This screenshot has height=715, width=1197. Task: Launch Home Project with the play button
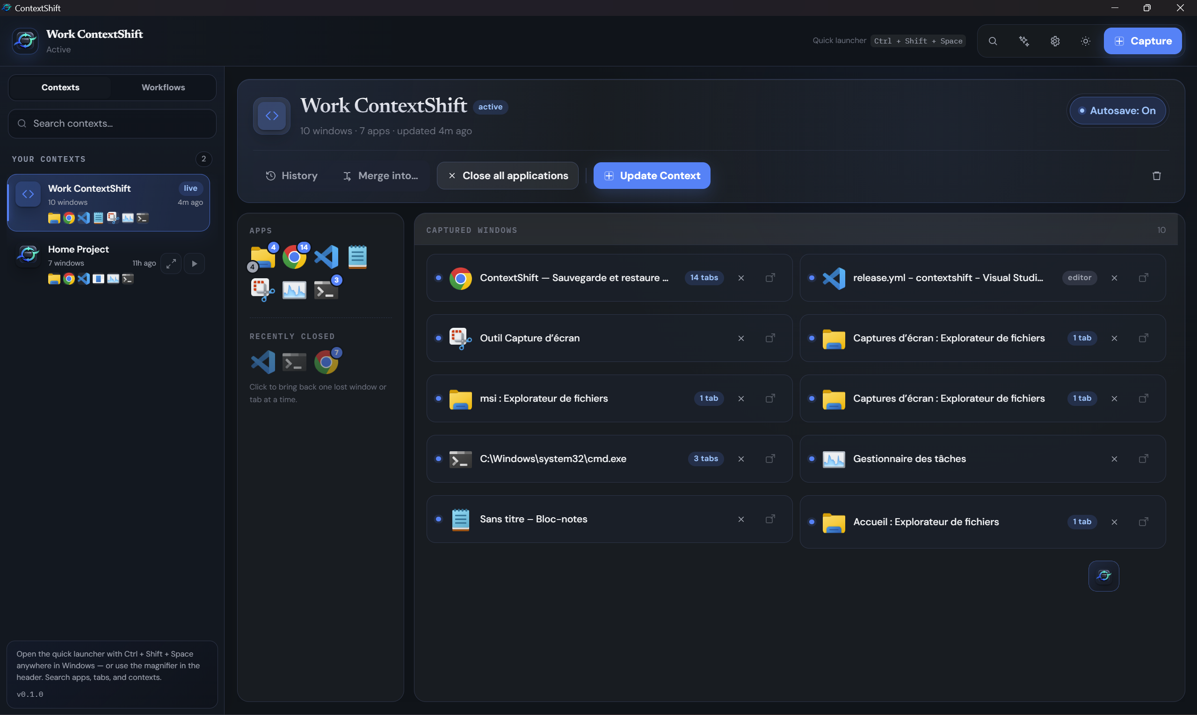click(x=194, y=264)
